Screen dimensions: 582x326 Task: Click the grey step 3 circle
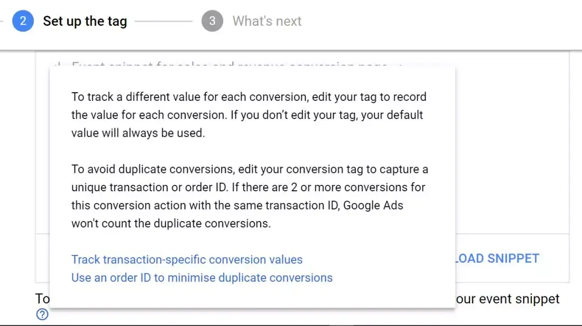(x=212, y=21)
